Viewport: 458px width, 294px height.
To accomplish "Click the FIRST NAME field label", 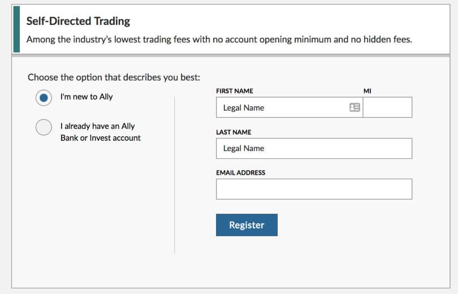I will (235, 91).
